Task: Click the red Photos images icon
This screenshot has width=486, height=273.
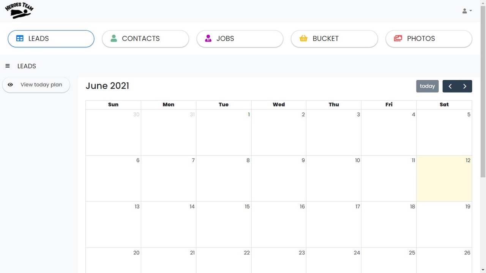Action: 398,38
